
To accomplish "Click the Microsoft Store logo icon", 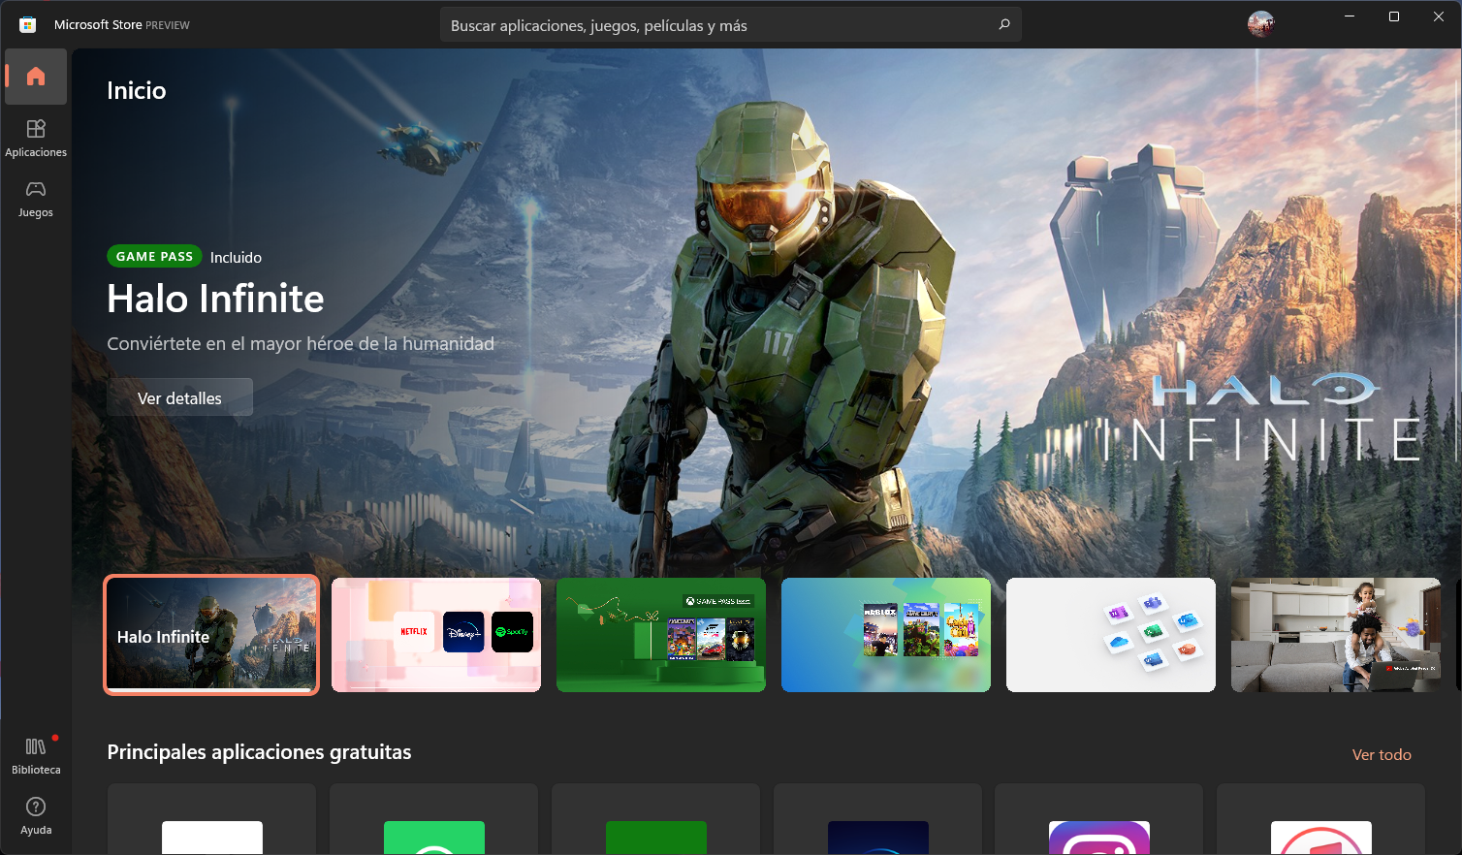I will 27,24.
